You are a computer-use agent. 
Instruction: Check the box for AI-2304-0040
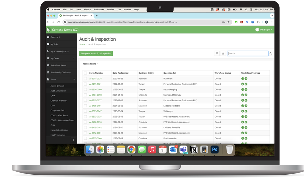[x=85, y=89]
